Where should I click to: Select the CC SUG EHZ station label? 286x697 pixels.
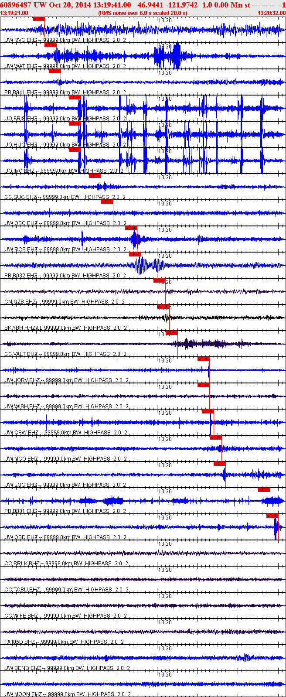pyautogui.click(x=65, y=197)
